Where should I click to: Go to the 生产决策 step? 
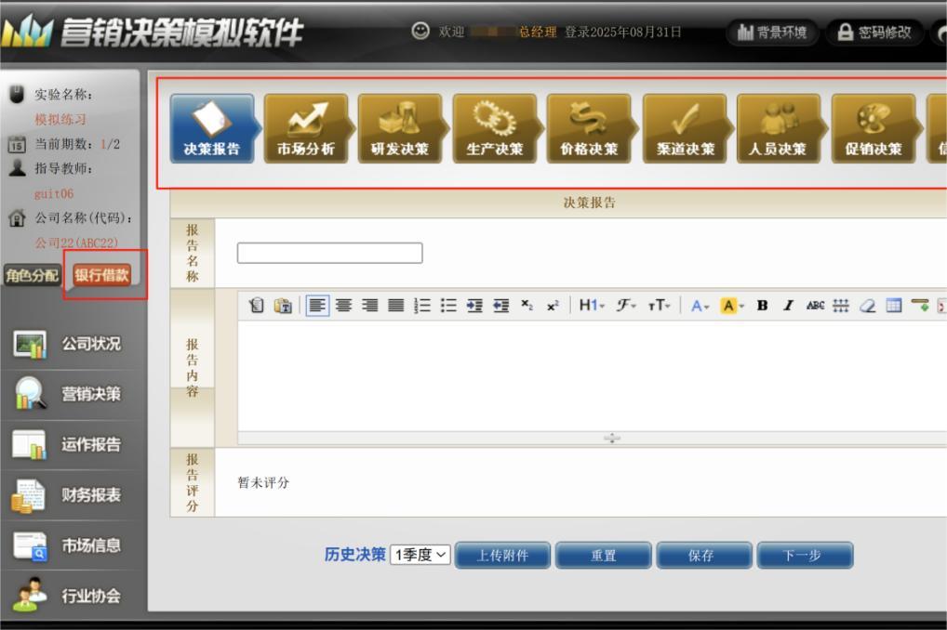495,128
